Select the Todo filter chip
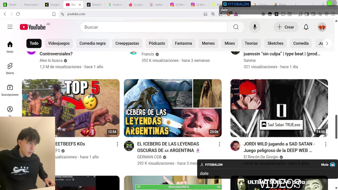 34,43
